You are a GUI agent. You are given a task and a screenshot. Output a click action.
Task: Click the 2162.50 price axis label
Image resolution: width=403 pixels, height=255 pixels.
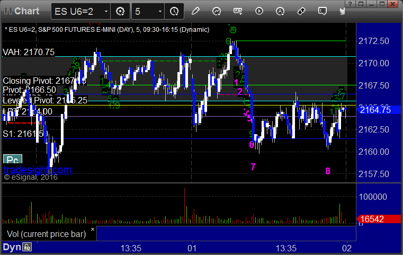coord(374,129)
